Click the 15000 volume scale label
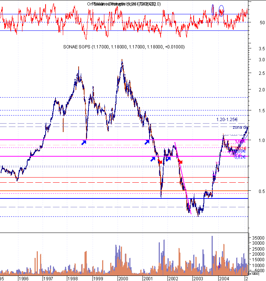 pos(258,260)
